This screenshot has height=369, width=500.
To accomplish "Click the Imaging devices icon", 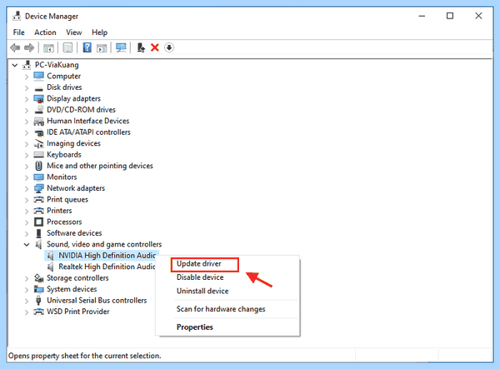I will (38, 144).
